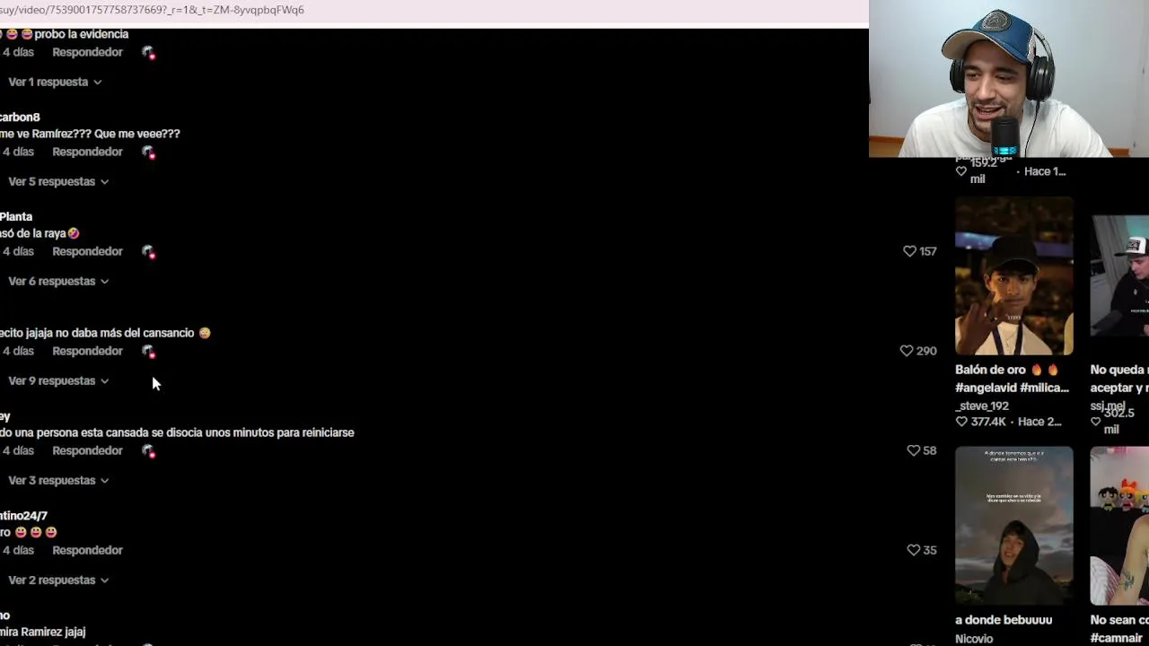Like the ntino24/7 comment with 35 hearts

tap(913, 550)
